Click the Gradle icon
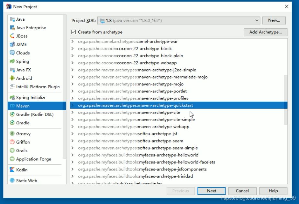The height and width of the screenshot is (204, 299). point(12,123)
